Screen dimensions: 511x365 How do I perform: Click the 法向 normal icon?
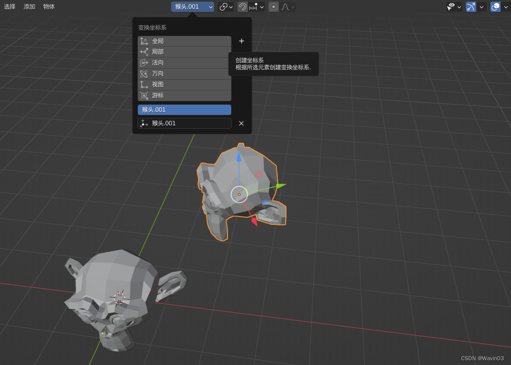click(x=144, y=62)
